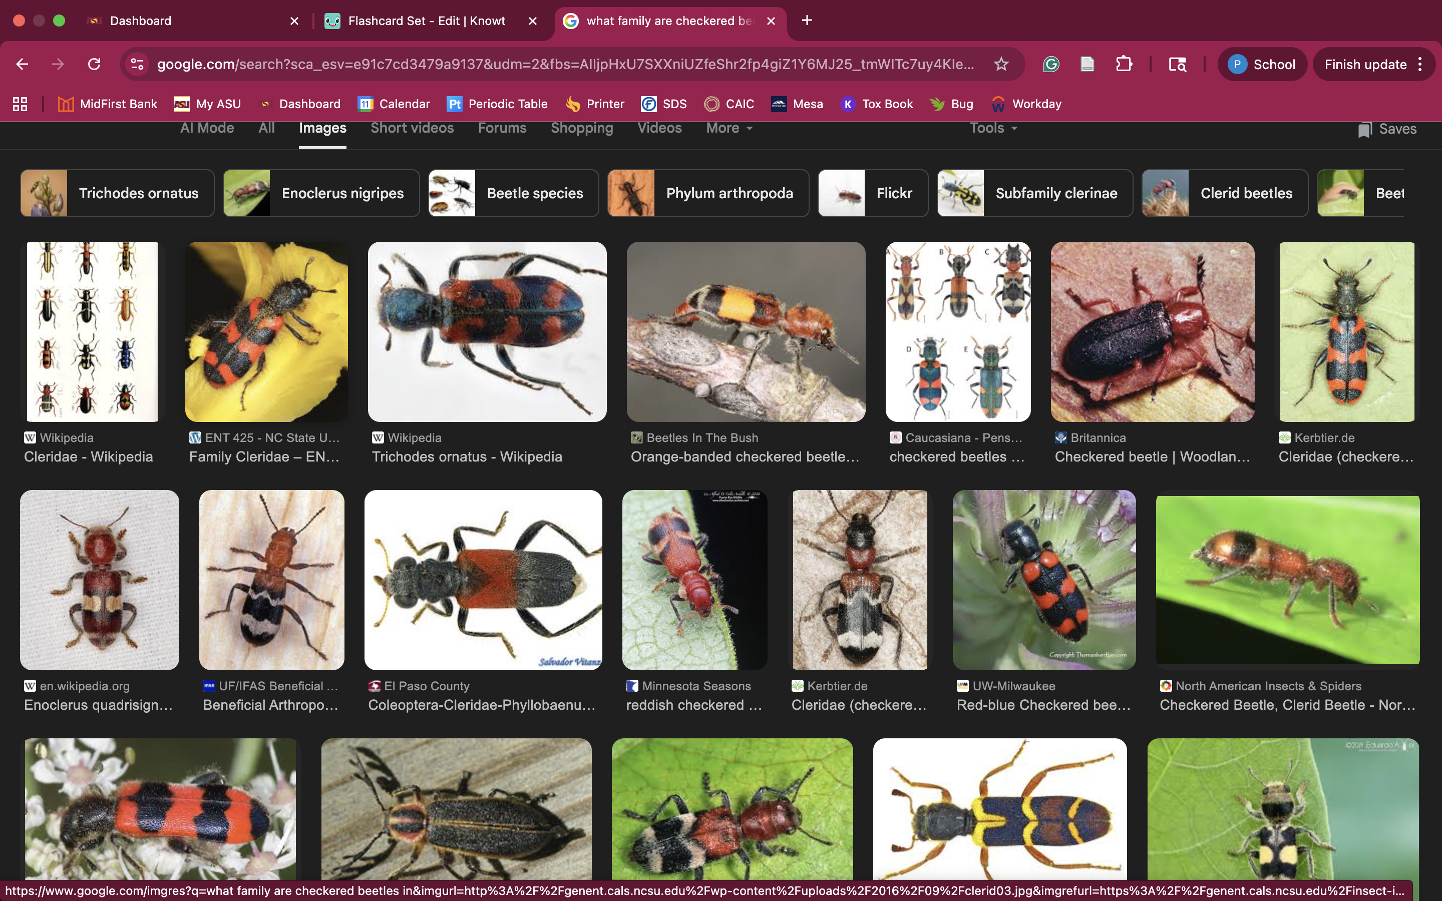
Task: View site information icon in address bar
Action: (137, 64)
